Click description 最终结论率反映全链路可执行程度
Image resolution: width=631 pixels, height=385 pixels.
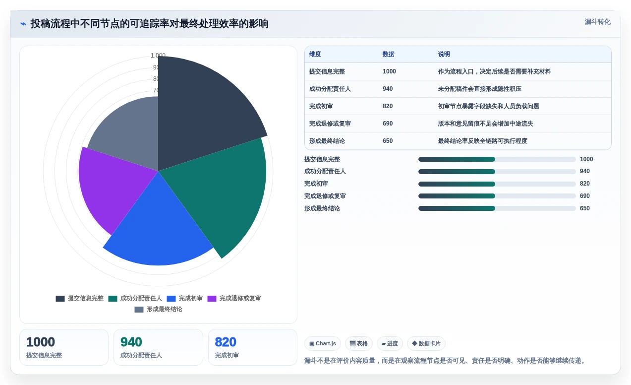483,141
